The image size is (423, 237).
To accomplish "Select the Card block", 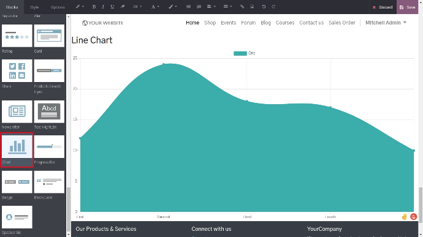I will [x=49, y=36].
